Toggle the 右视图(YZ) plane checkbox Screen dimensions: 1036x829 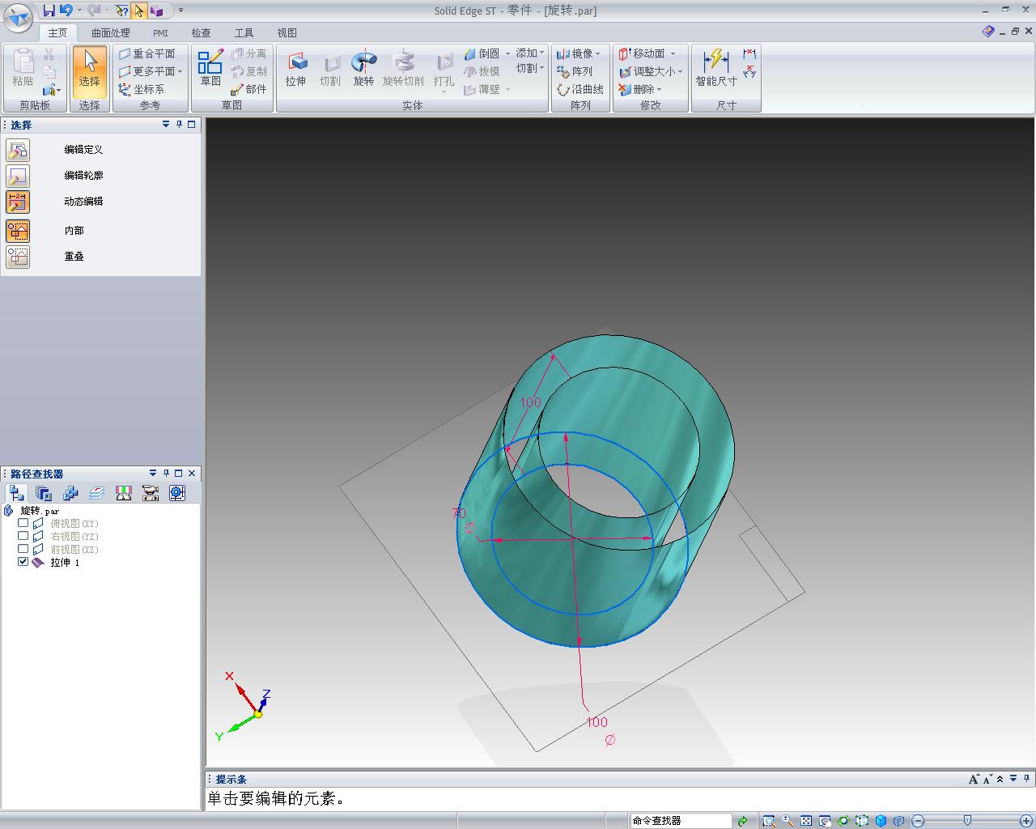[23, 536]
